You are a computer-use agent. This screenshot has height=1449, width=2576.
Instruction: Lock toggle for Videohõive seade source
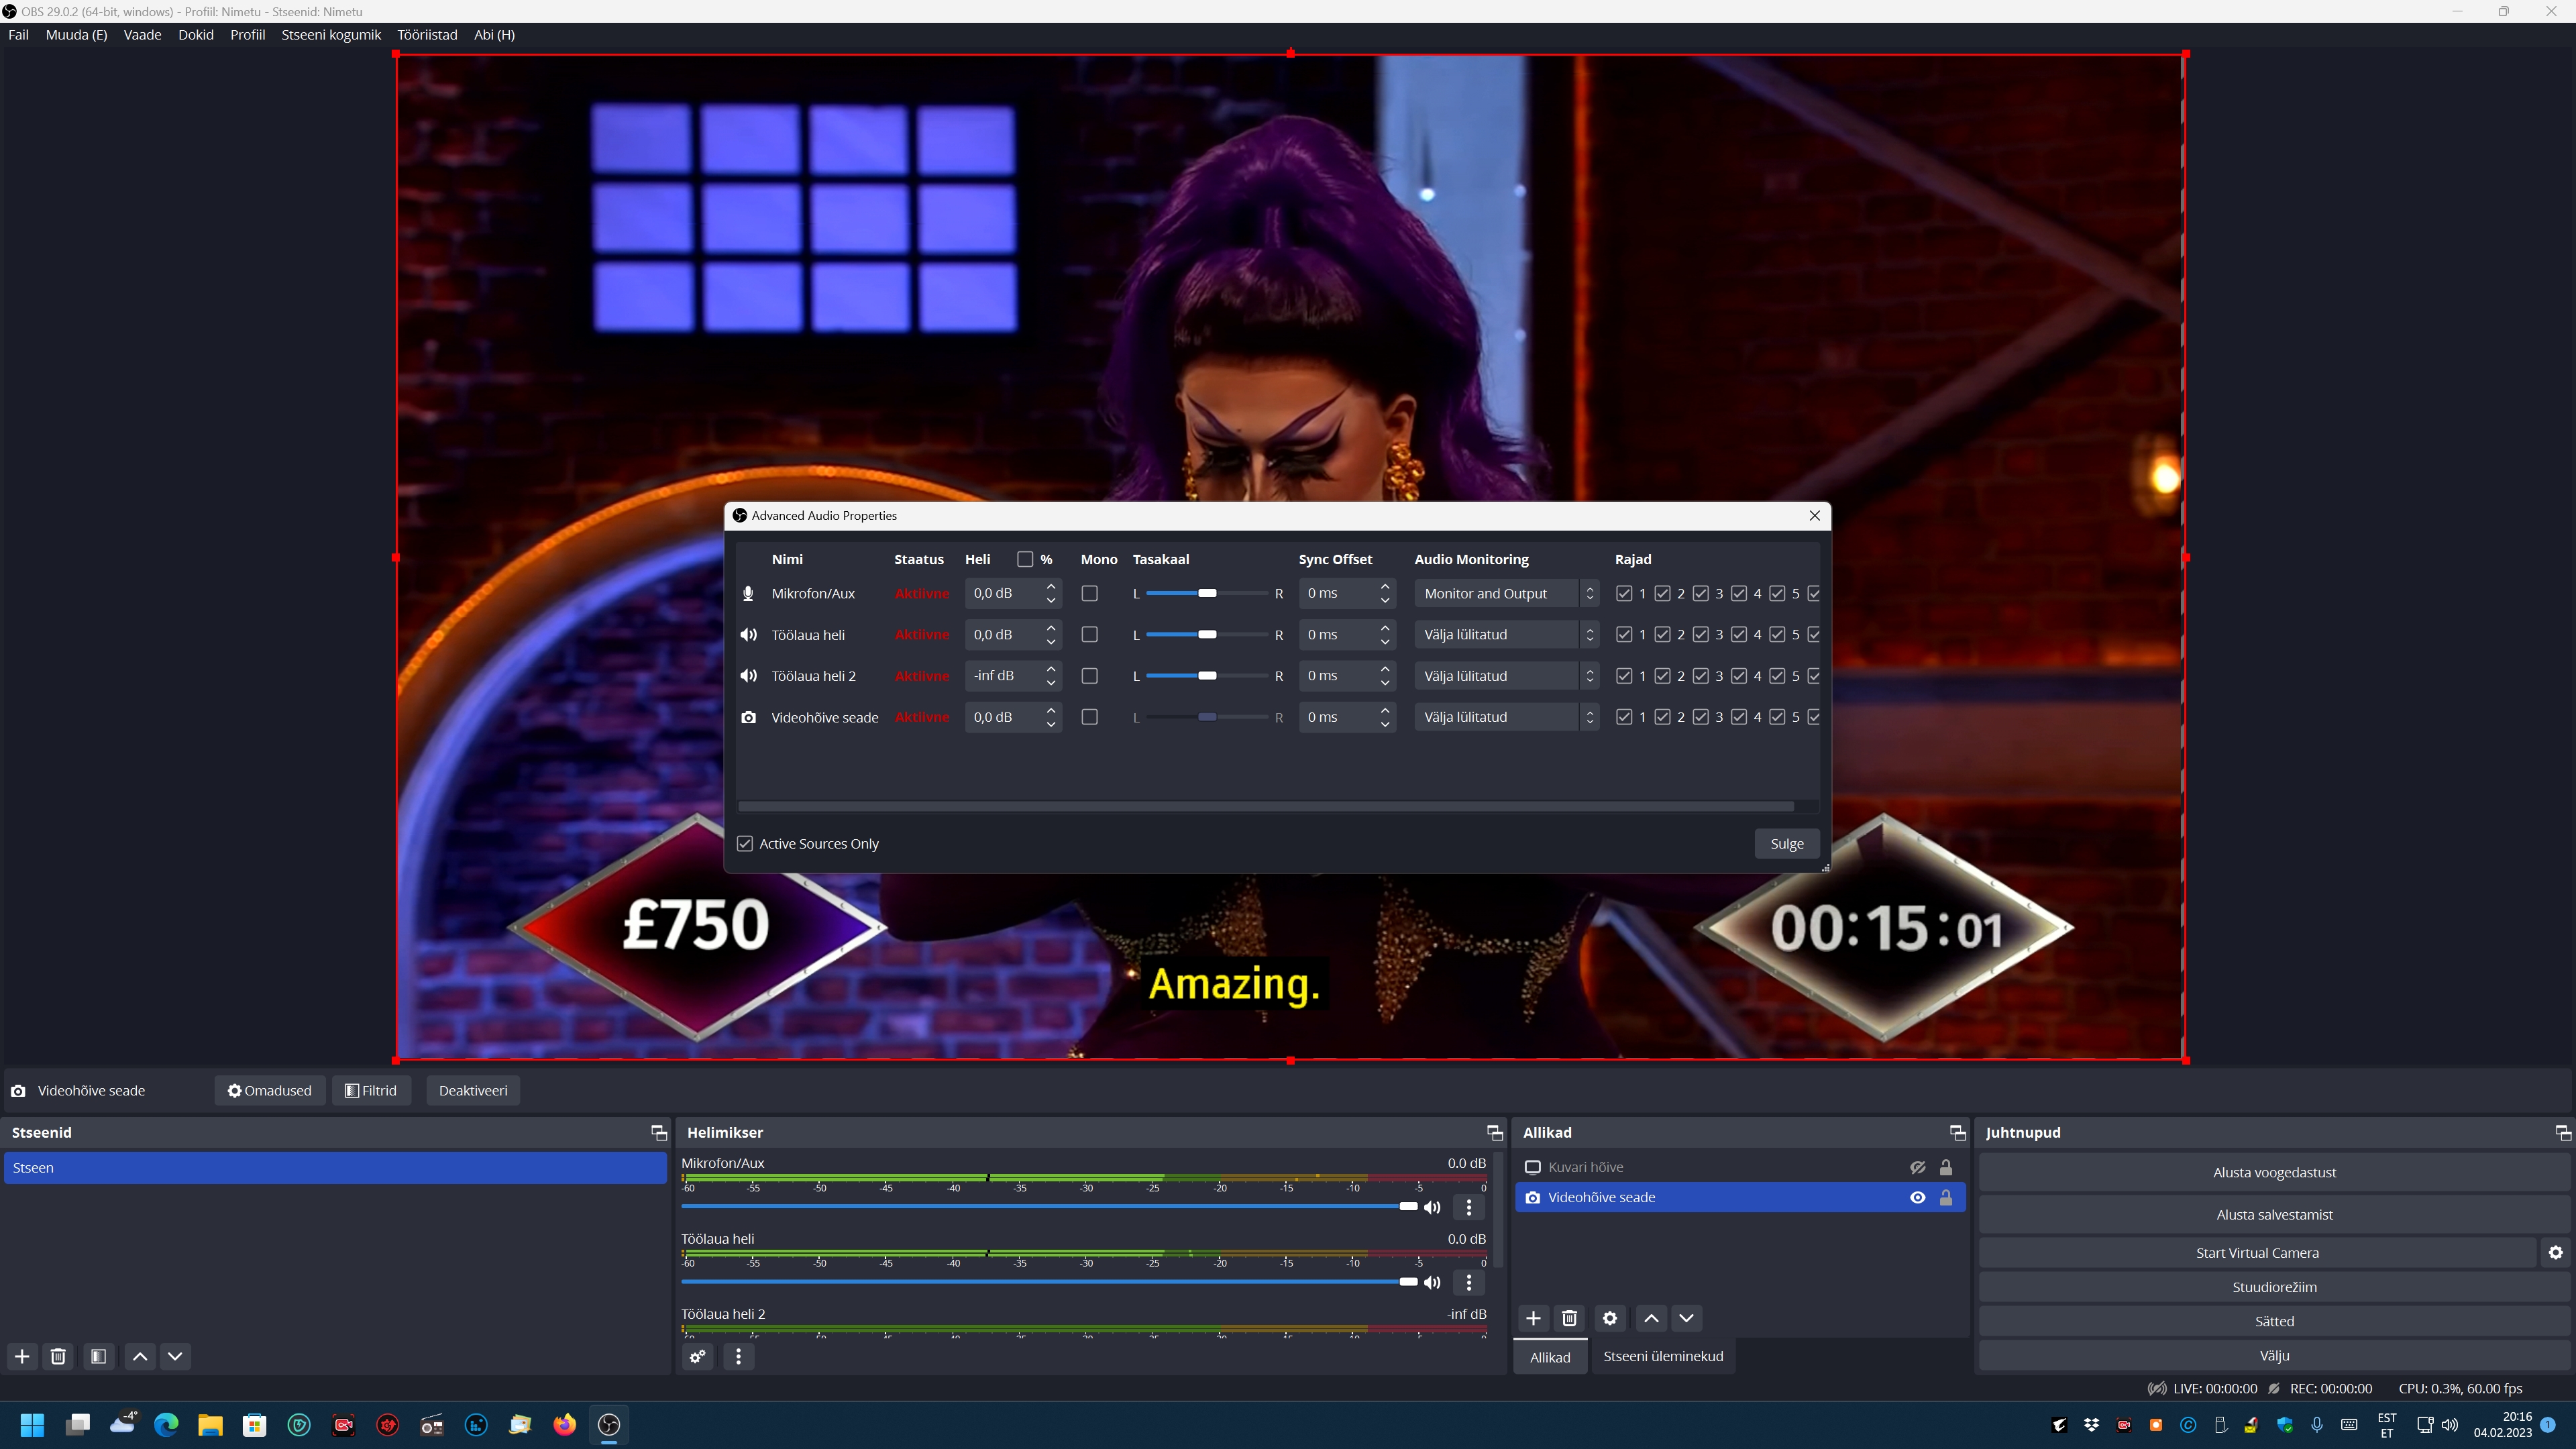click(1946, 1197)
